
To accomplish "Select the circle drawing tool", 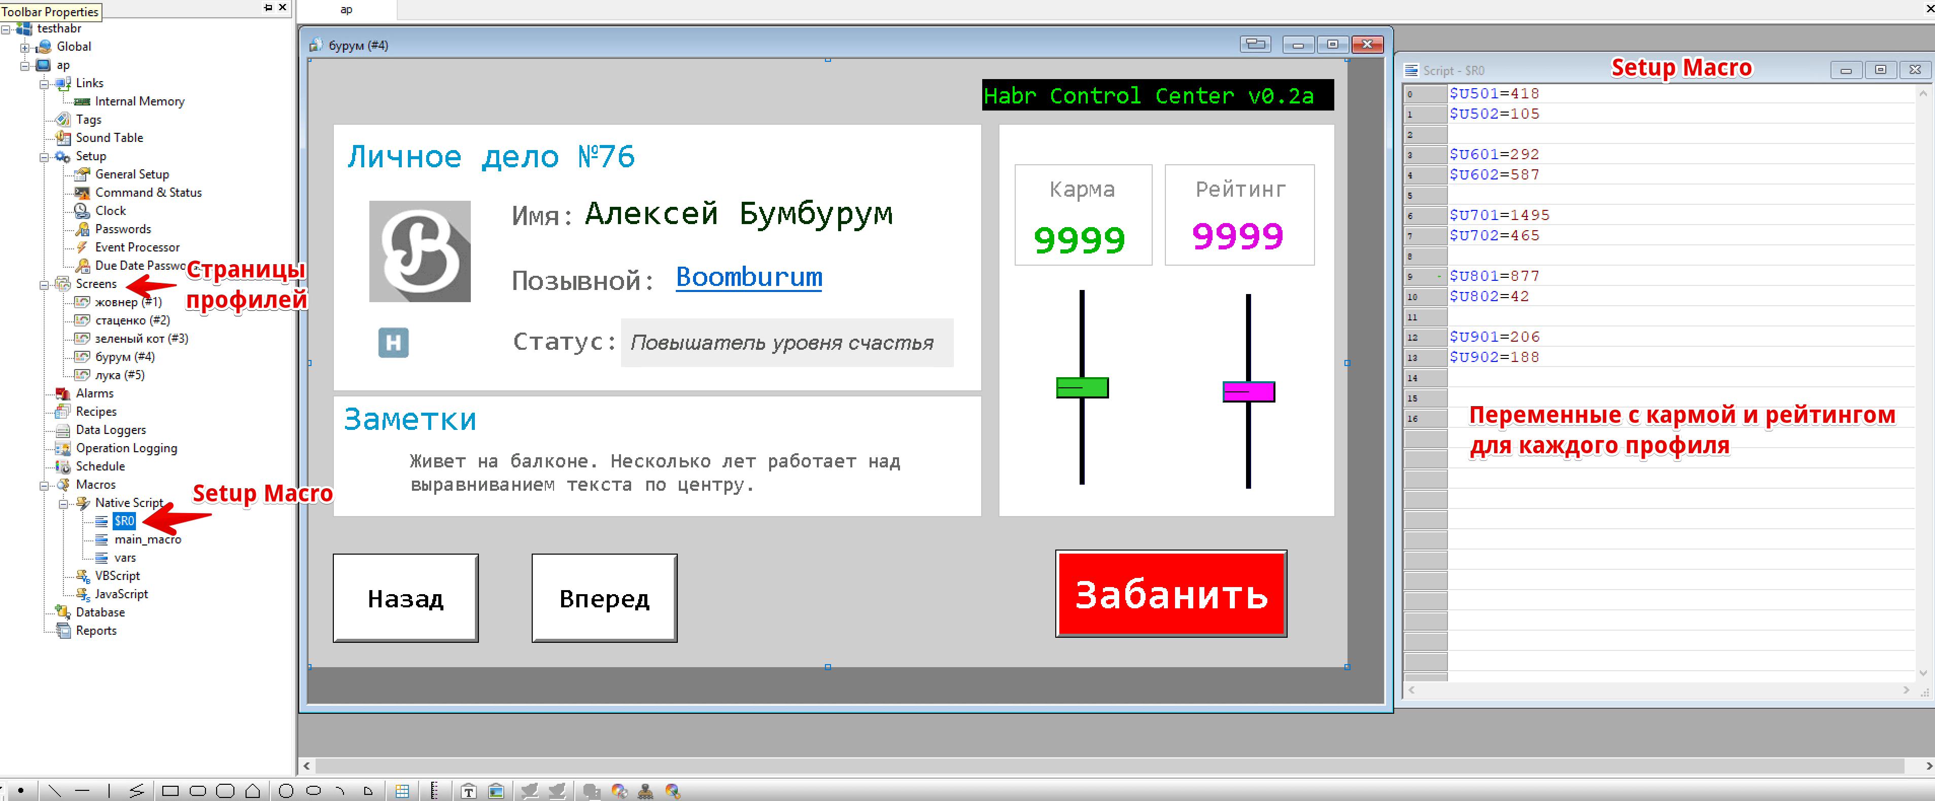I will click(x=286, y=790).
